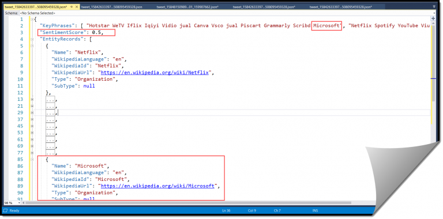The height and width of the screenshot is (219, 443).
Task: Open the tab overflow list arrow
Action: click(434, 6)
